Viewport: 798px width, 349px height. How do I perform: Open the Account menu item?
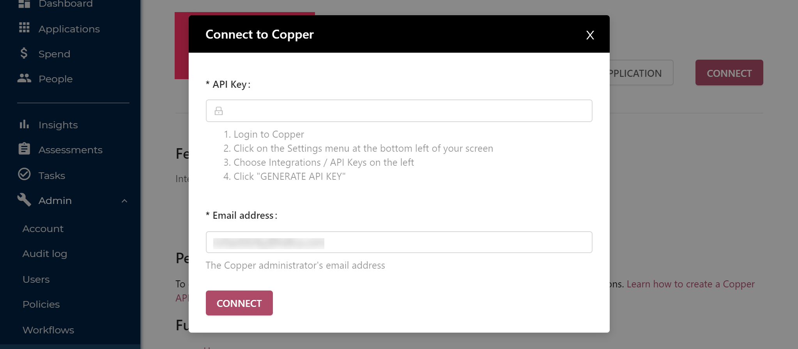click(x=43, y=229)
